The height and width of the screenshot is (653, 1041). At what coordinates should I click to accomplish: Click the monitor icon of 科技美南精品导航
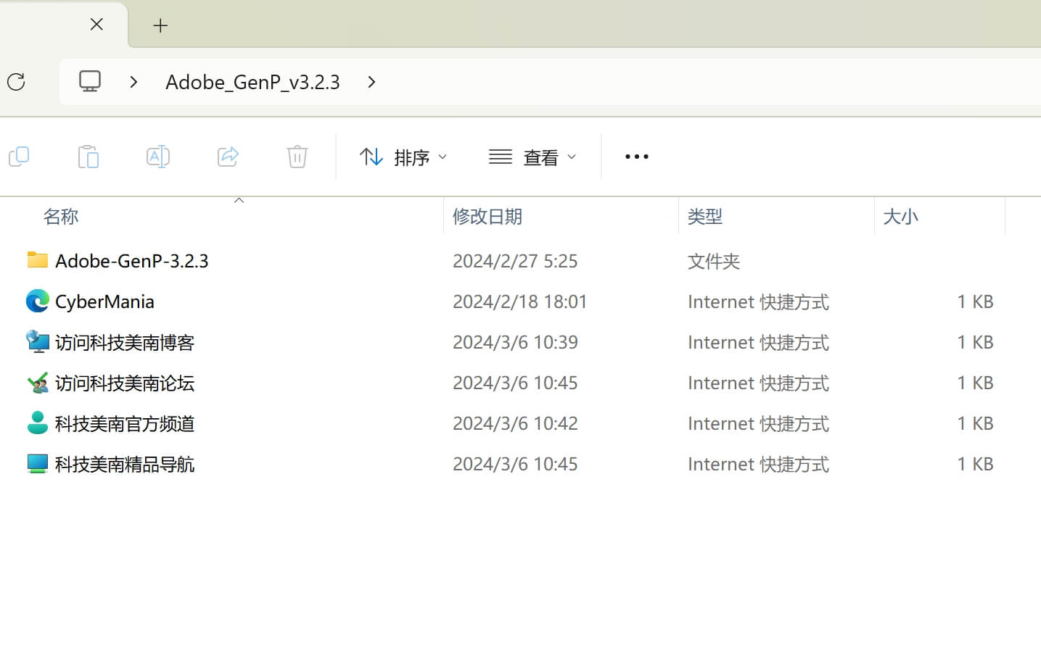(x=38, y=463)
